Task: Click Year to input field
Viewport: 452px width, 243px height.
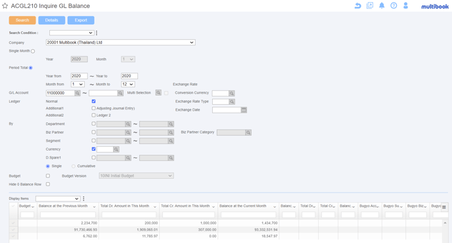Action: tap(129, 76)
